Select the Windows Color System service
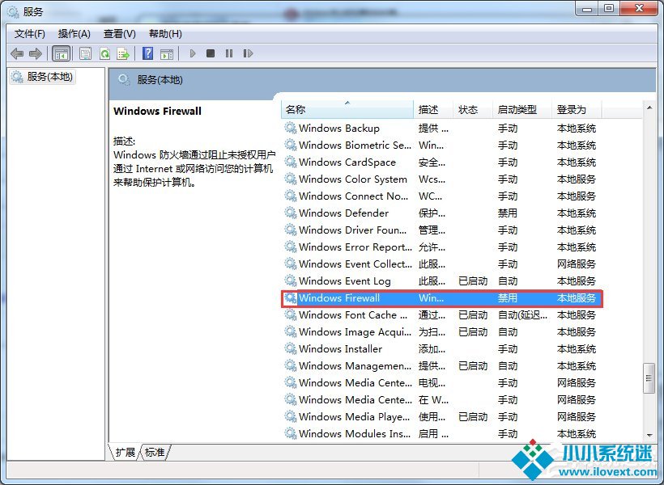This screenshot has height=485, width=664. pos(441,179)
